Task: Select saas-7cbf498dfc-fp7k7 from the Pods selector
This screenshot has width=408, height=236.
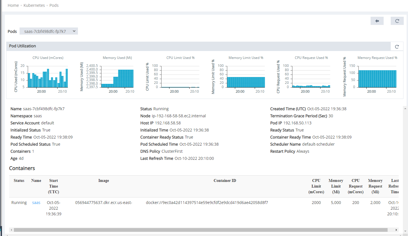Action: tap(45, 31)
